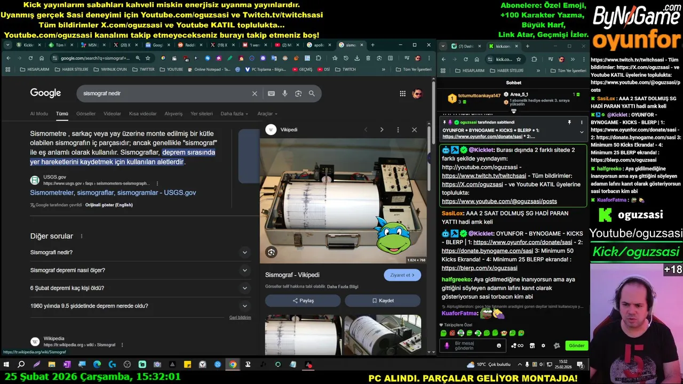The image size is (683, 384).
Task: Open 'Daha fazla' dropdown in search tabs
Action: pos(234,114)
